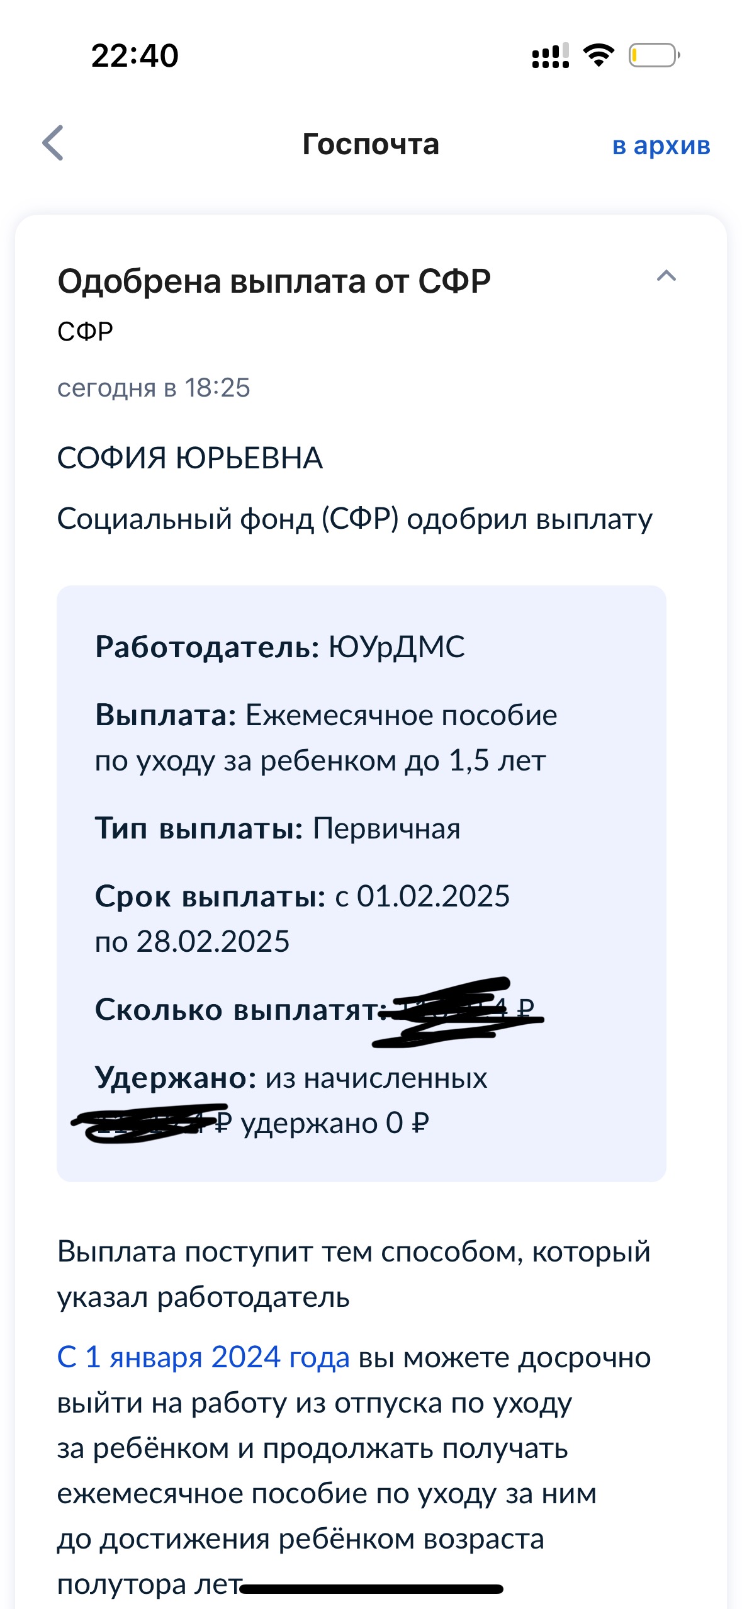Viewport: 742px width, 1609px height.
Task: Tap the "Госпочта" screen title
Action: (371, 145)
